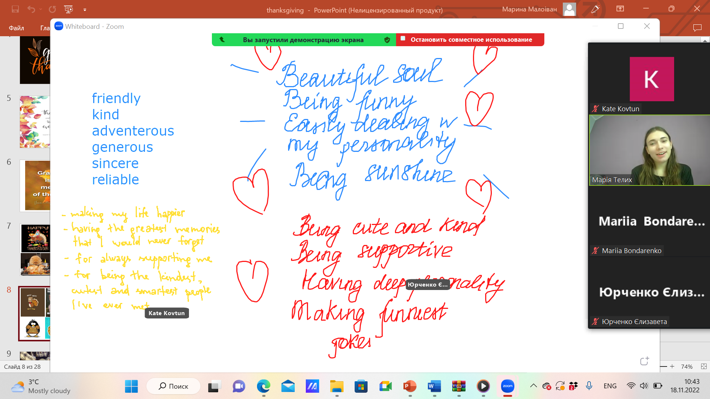Open PowerPoint from the taskbar
The image size is (710, 399).
(410, 386)
